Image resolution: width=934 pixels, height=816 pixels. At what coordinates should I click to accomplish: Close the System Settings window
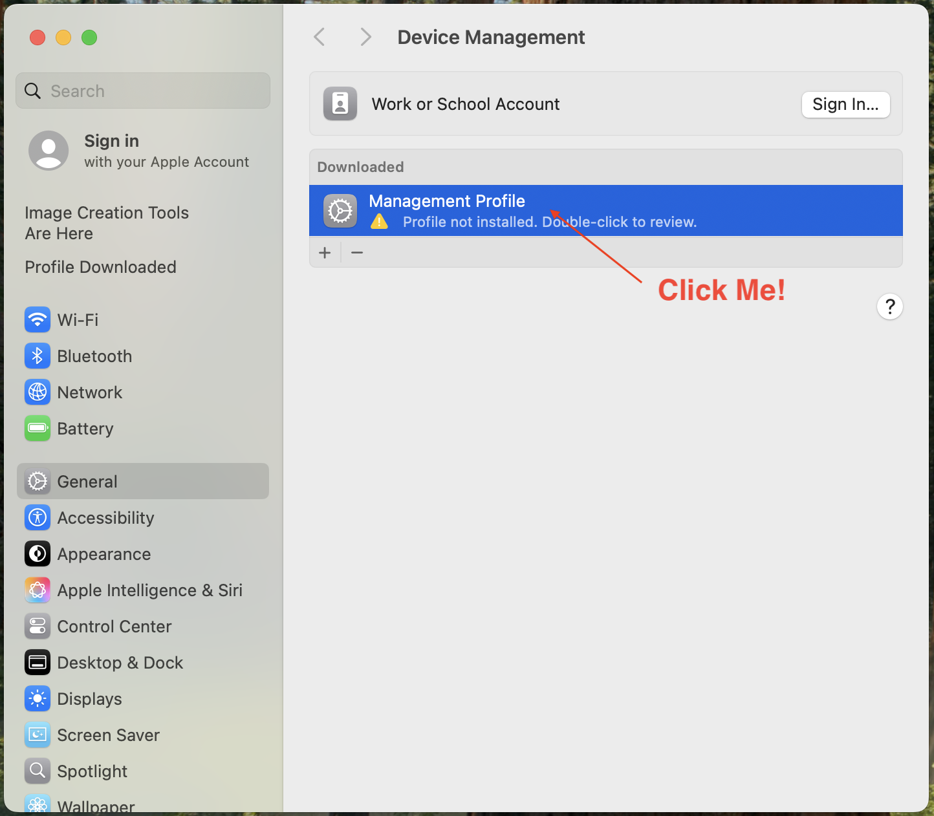point(38,38)
